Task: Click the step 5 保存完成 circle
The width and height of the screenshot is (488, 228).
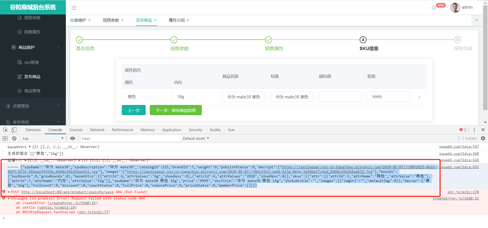Action: tap(457, 40)
